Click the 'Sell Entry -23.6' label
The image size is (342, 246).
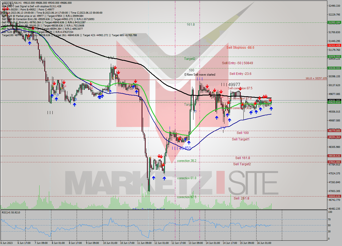240,74
